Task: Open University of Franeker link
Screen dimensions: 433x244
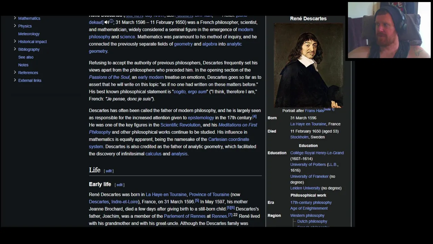Action: point(309,177)
